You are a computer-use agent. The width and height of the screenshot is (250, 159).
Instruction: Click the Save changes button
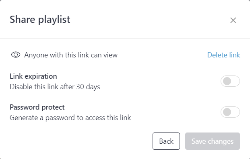(213, 141)
